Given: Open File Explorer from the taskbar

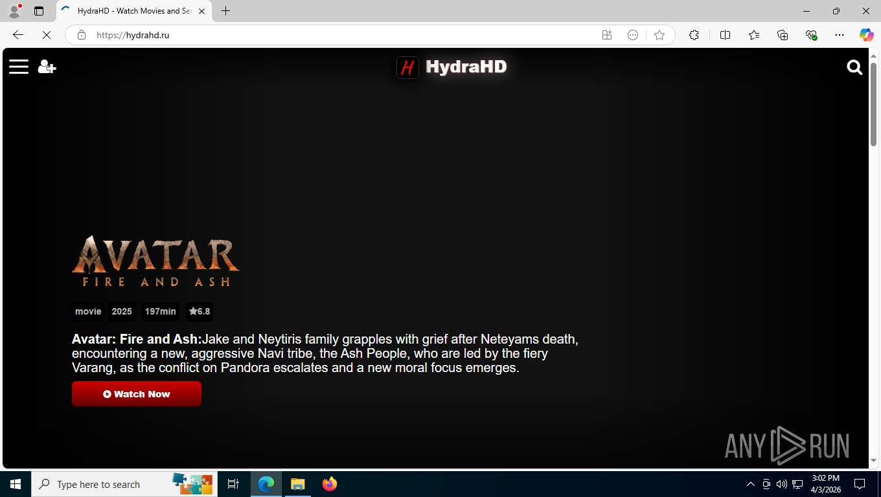Looking at the screenshot, I should click(297, 484).
